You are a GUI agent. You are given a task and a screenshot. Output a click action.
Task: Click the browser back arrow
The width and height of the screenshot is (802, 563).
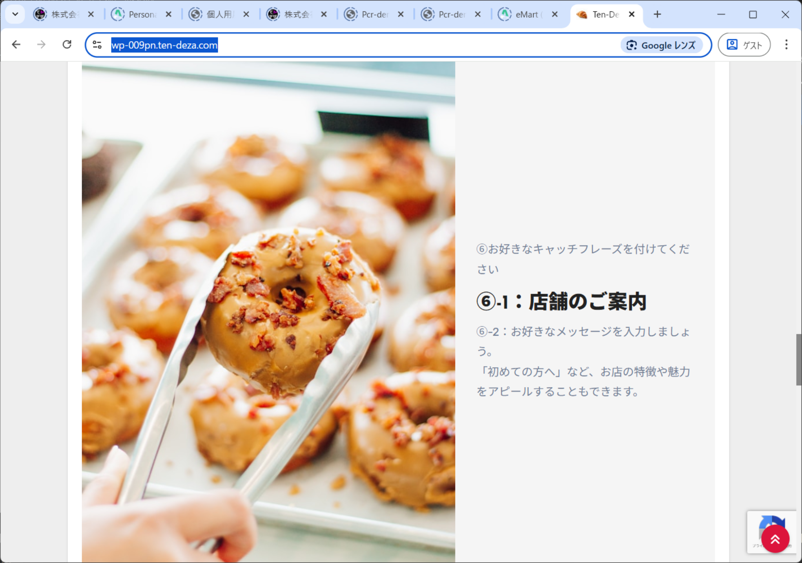[16, 44]
